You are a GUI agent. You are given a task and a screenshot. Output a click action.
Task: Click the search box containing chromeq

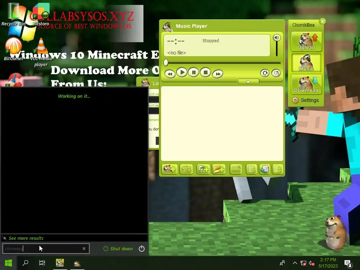tap(46, 249)
